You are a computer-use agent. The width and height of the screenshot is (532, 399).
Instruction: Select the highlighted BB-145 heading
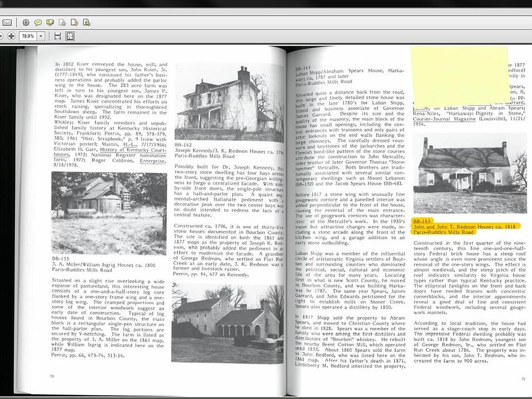(x=421, y=221)
